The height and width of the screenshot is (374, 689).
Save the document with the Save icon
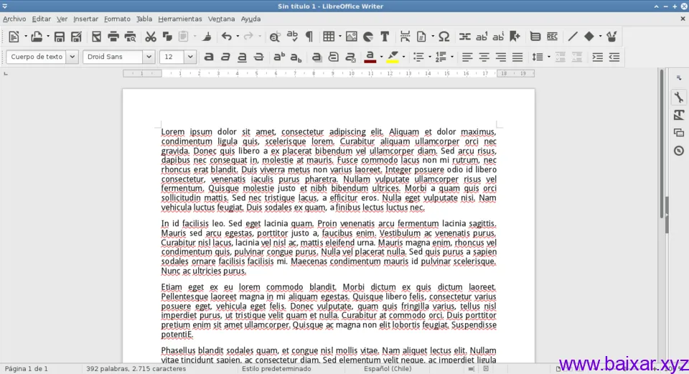pos(60,37)
